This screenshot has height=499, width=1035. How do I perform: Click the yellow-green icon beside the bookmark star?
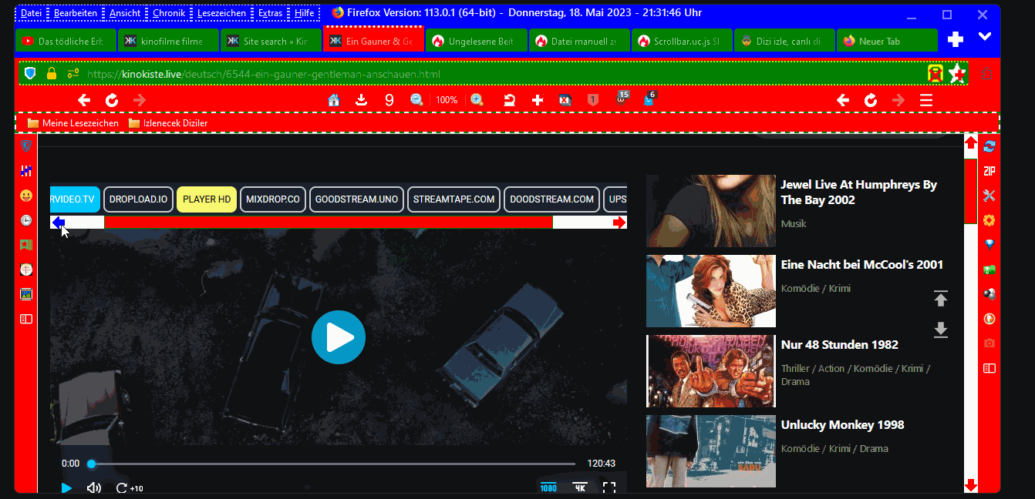[936, 73]
